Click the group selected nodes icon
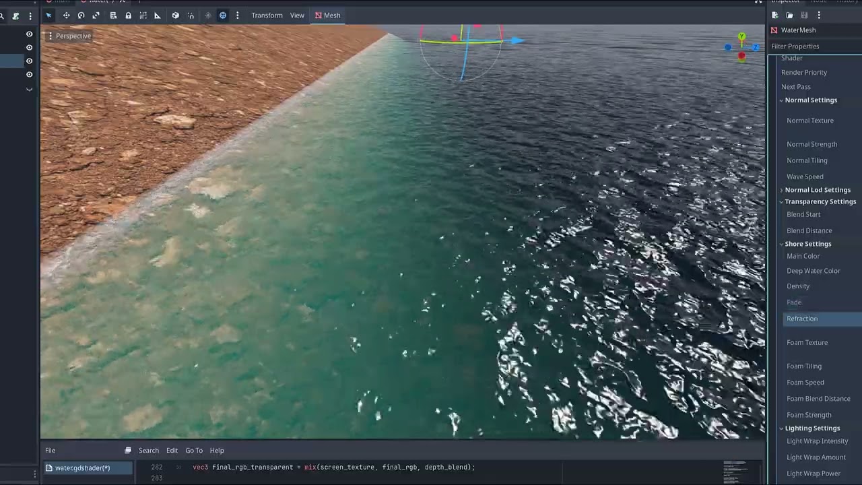 (143, 15)
